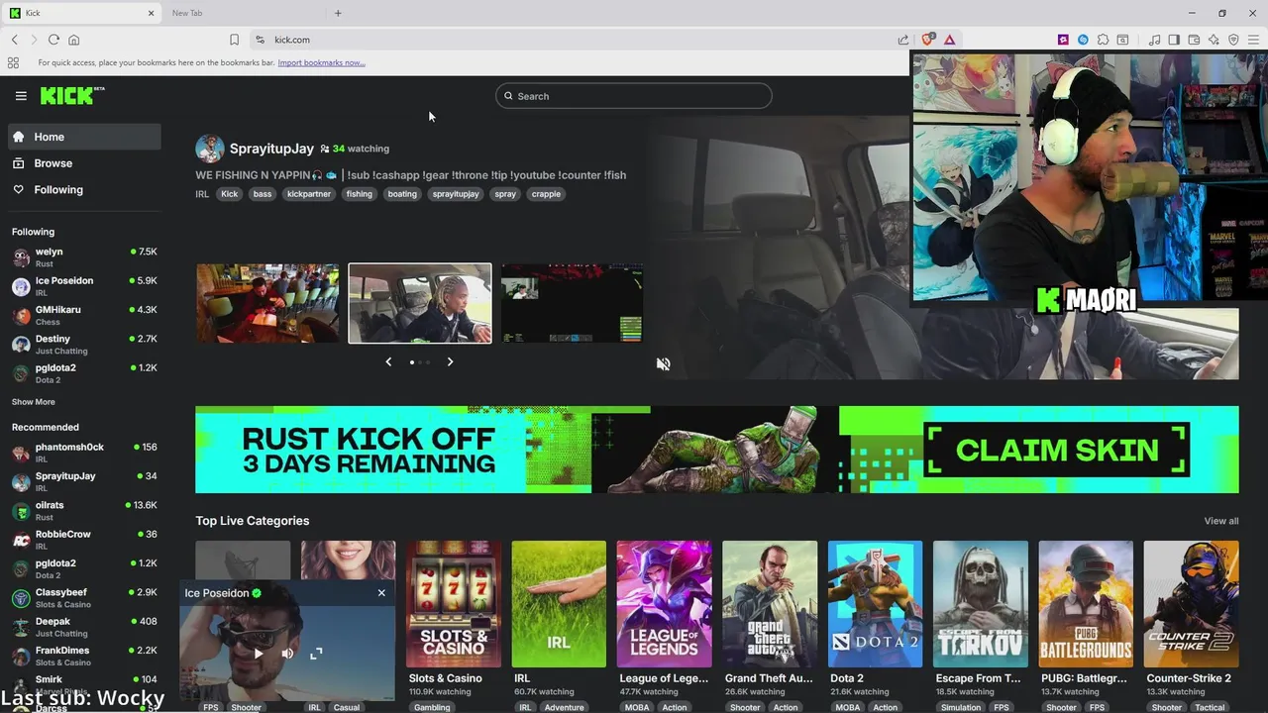
Task: Select Browse in the sidebar
Action: tap(84, 163)
